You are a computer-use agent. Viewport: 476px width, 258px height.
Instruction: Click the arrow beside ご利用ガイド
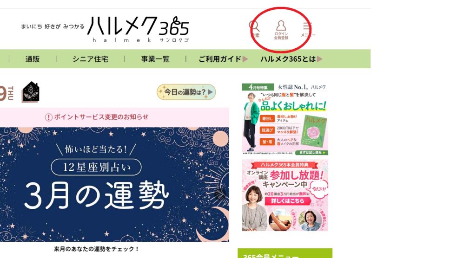[x=245, y=59]
